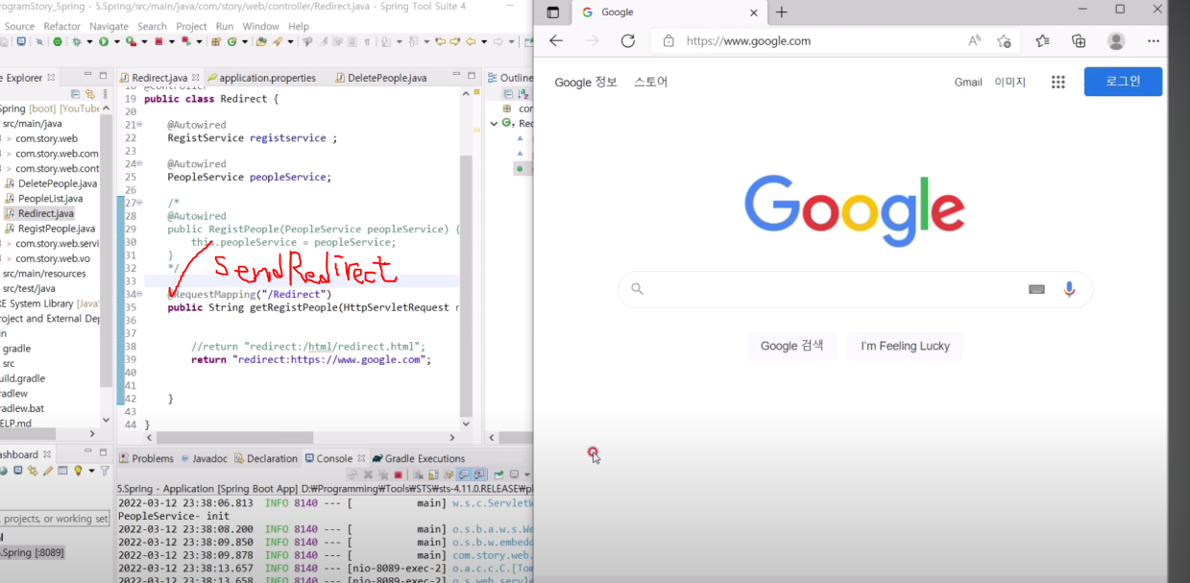1190x583 pixels.
Task: Open the Collections icon in Edge
Action: (1079, 41)
